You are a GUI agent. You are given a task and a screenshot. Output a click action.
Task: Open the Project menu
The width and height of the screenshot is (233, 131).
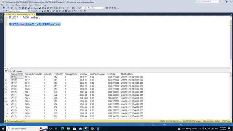(x=25, y=5)
